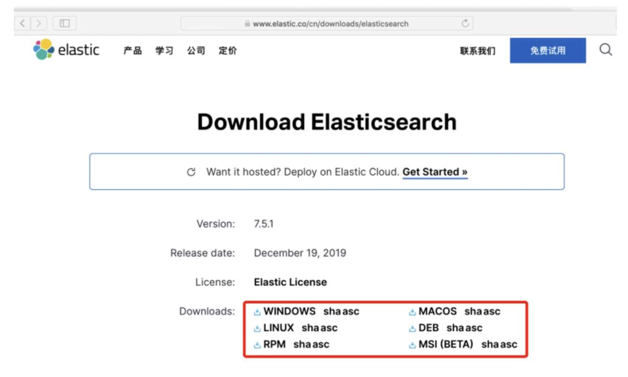
Task: Select the version number 7.5.1
Action: pos(263,224)
